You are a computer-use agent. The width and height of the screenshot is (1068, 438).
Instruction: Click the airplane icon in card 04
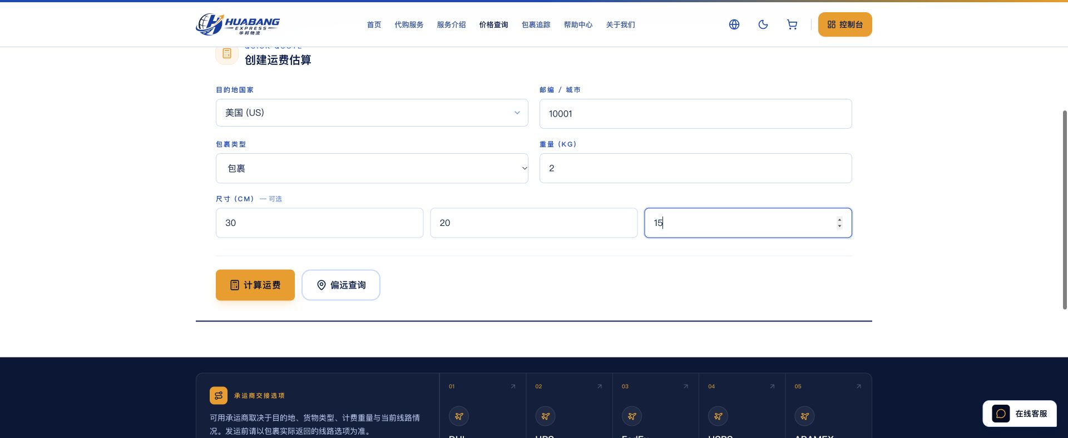pos(719,416)
